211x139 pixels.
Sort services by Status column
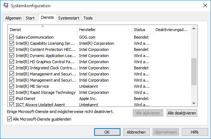[142, 30]
